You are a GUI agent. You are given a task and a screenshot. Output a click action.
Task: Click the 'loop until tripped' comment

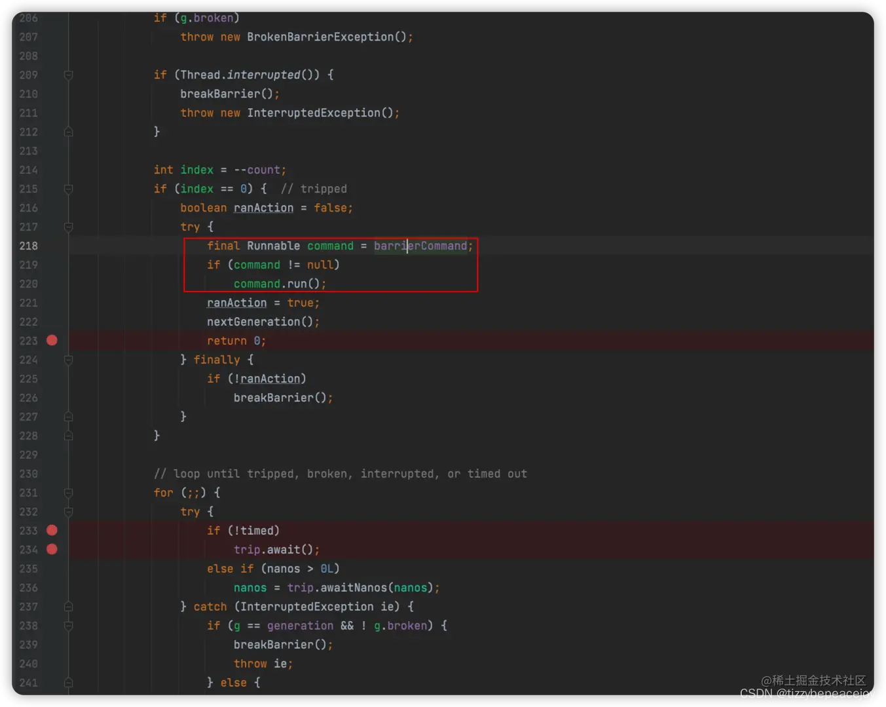point(341,474)
